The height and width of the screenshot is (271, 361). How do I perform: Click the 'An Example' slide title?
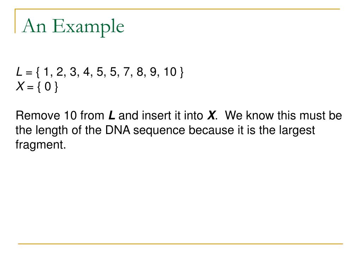tap(73, 26)
